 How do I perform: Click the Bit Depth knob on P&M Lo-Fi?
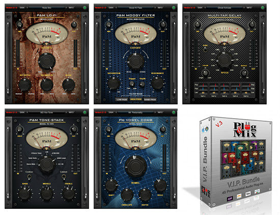25,85
